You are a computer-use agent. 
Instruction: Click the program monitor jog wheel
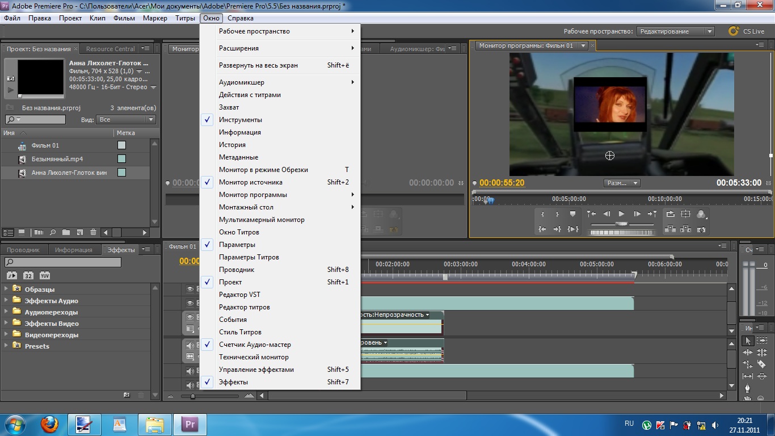[622, 232]
